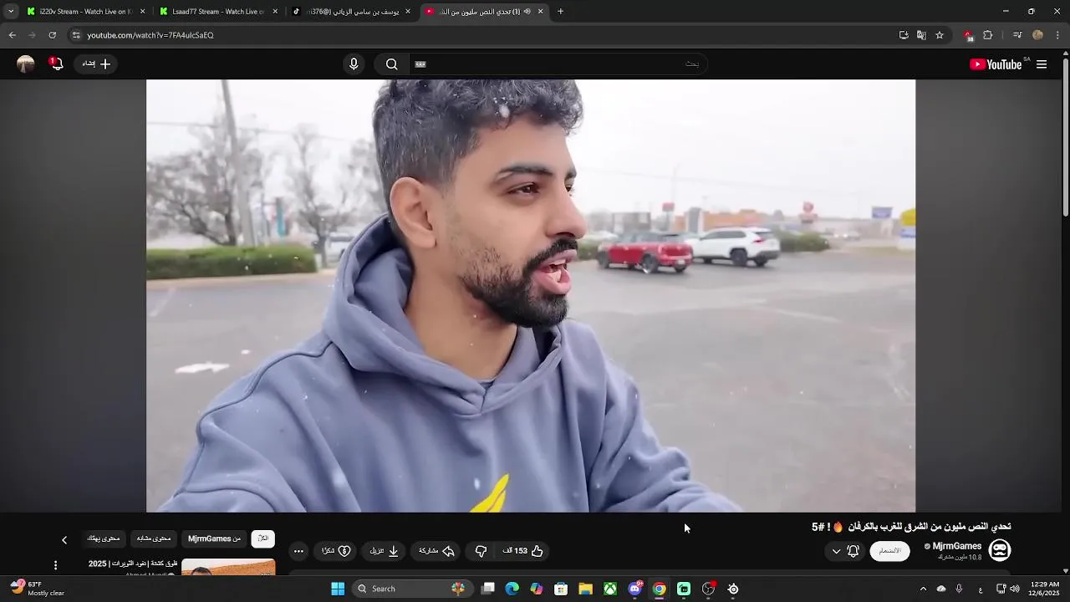
Task: Mute the playing YouTube tab audio icon
Action: 527,12
